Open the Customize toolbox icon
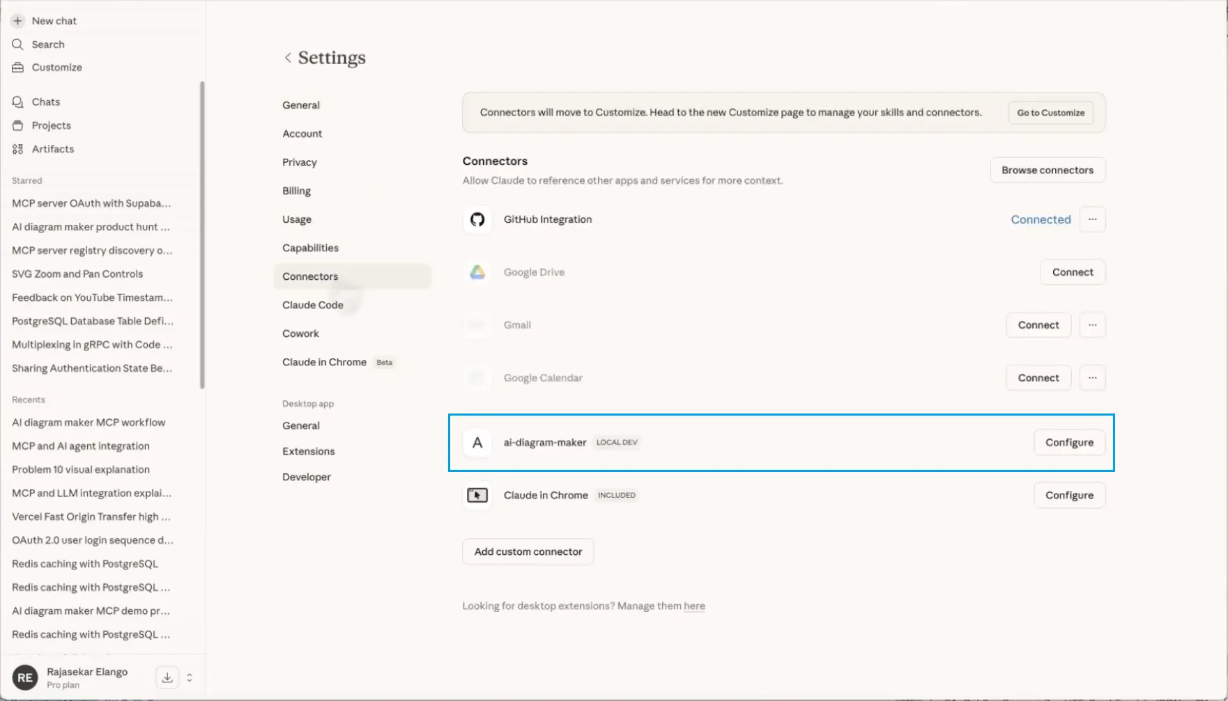The image size is (1228, 701). point(17,68)
